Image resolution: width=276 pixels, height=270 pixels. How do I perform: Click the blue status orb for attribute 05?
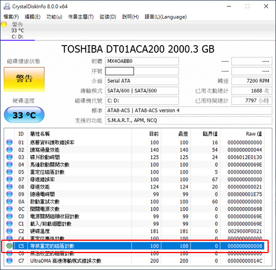[x=9, y=172]
